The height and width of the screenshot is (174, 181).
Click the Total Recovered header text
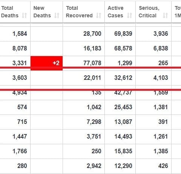[x=79, y=12]
